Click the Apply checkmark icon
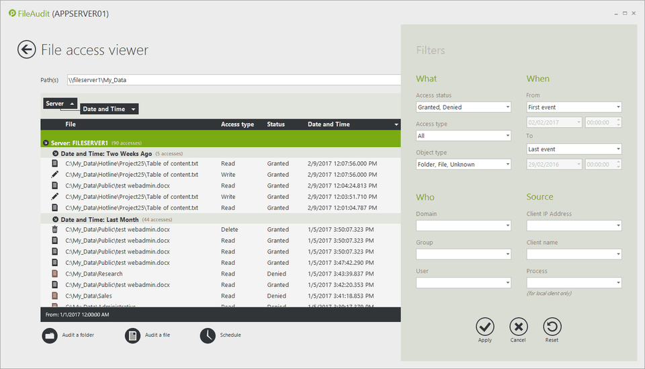This screenshot has height=369, width=645. [x=485, y=327]
